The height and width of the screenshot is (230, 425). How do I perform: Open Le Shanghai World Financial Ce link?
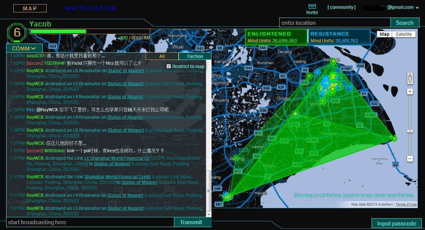(117, 158)
